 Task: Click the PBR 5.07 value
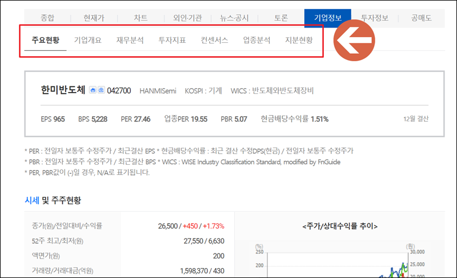[234, 119]
